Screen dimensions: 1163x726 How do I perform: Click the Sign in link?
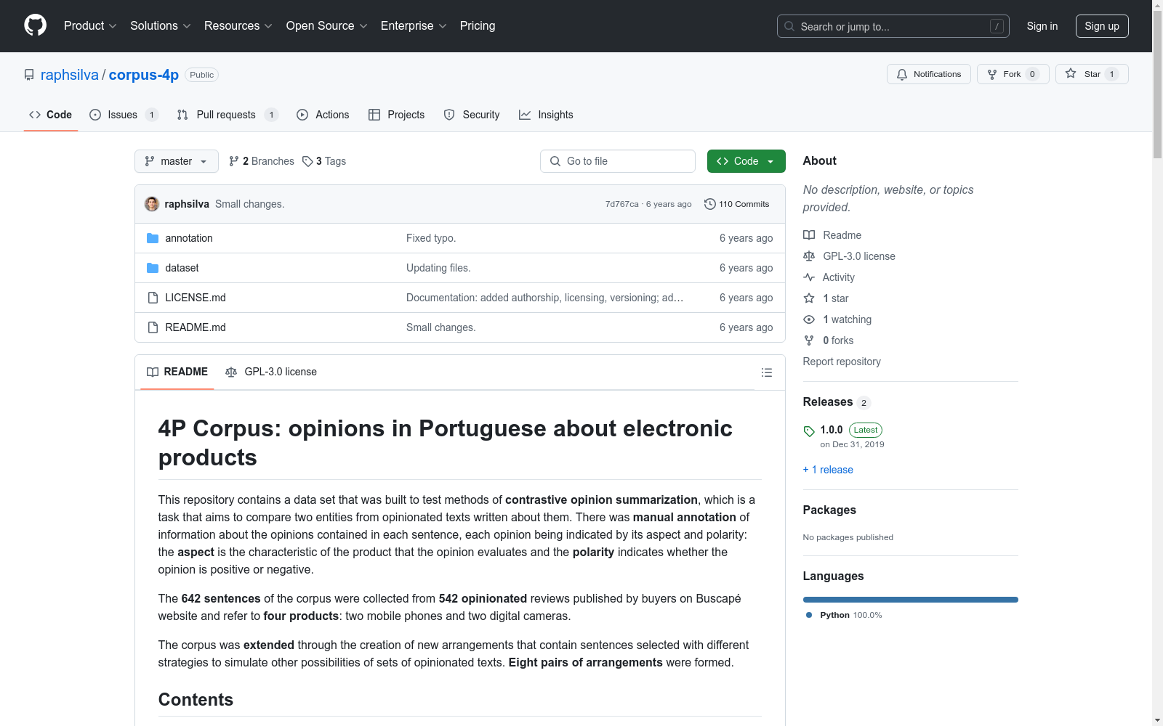tap(1042, 26)
